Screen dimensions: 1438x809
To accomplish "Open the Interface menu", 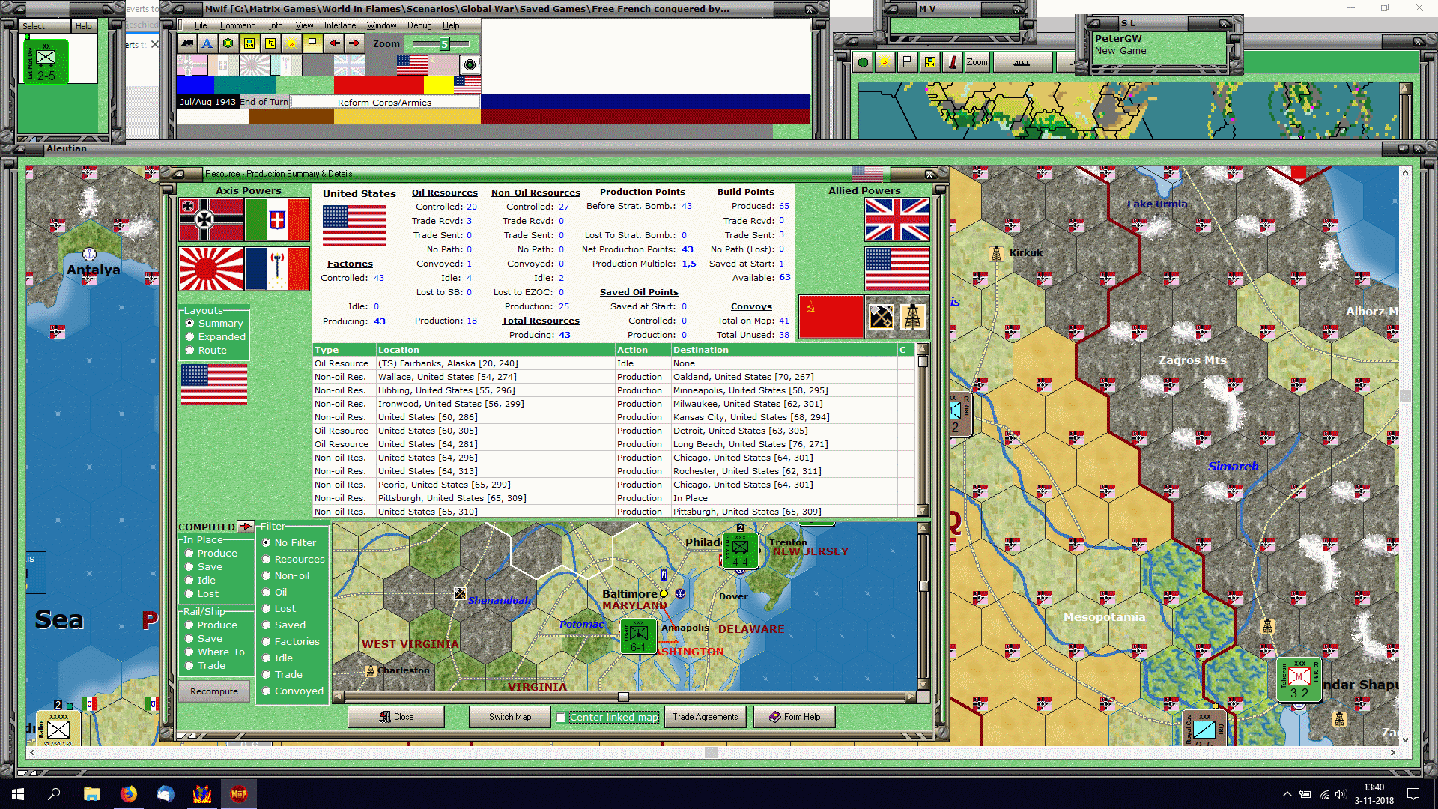I will tap(339, 25).
